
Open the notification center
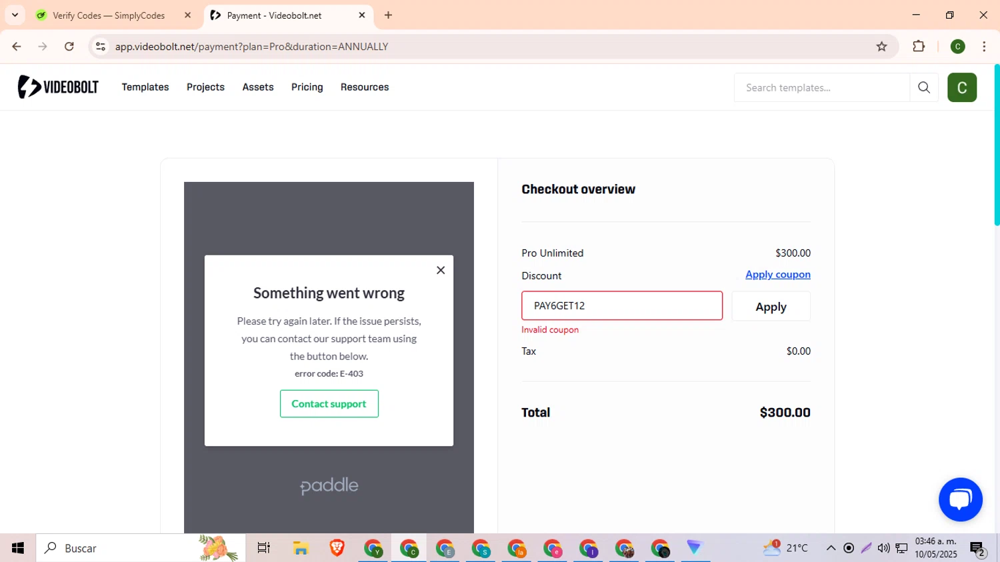(x=978, y=549)
